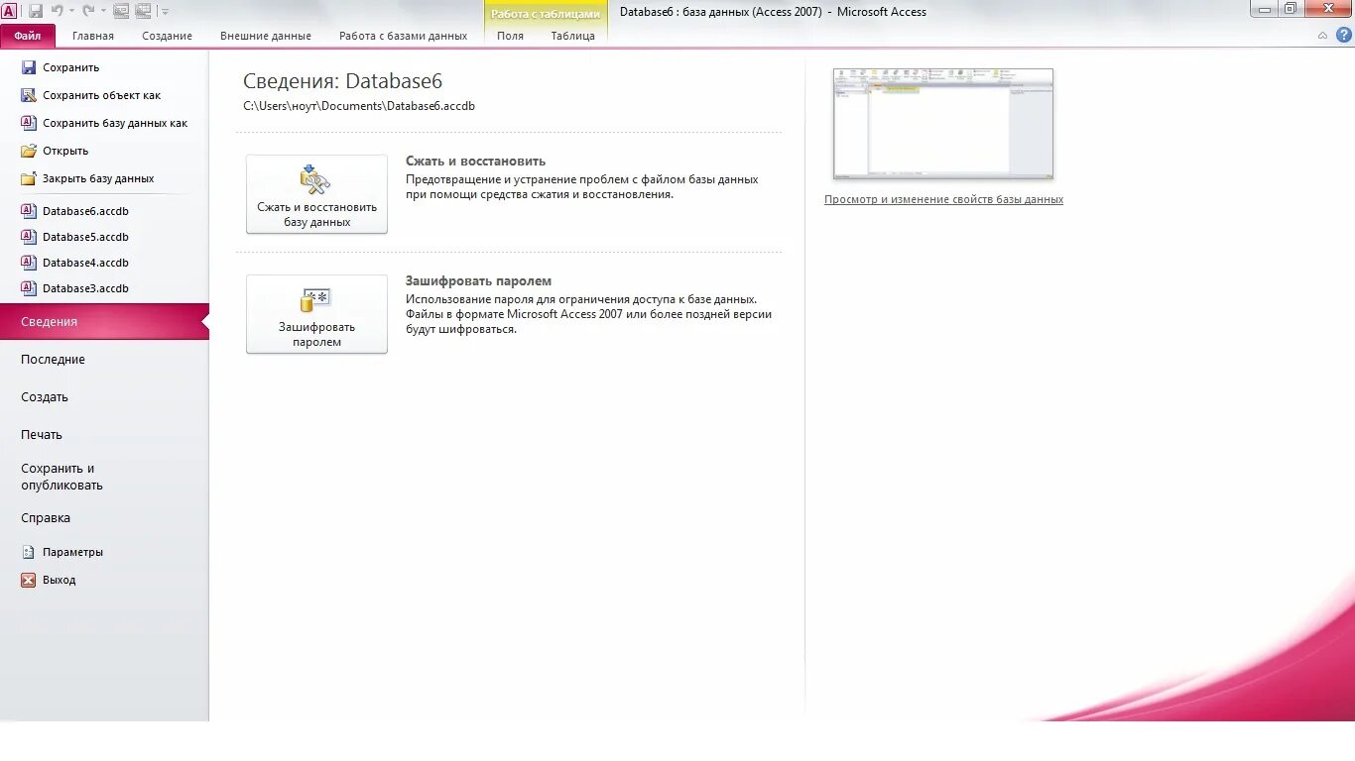Screen dimensions: 1355x761
Task: Click the second table view icon in Quick Access Toolbar
Action: (144, 11)
